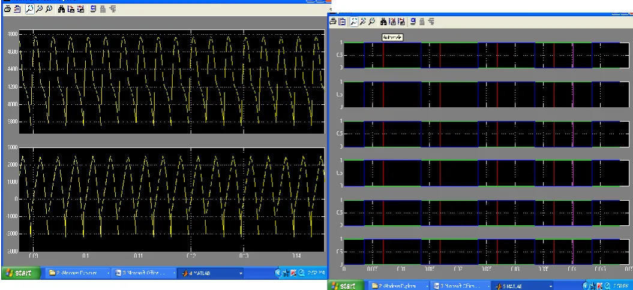Click bottom sixth pulse plot in right scope

486,252
